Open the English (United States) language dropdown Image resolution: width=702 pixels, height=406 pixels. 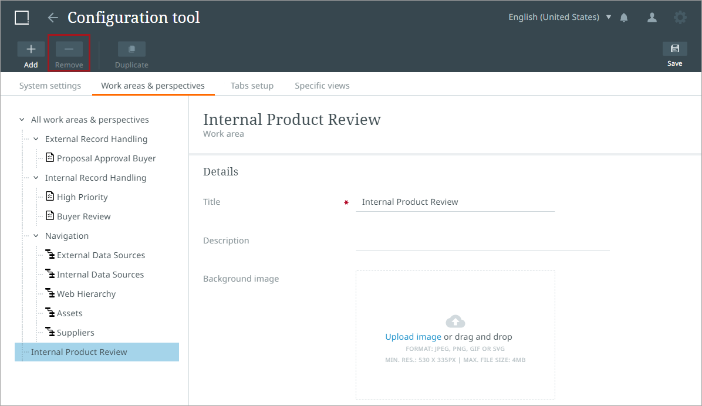click(x=559, y=18)
